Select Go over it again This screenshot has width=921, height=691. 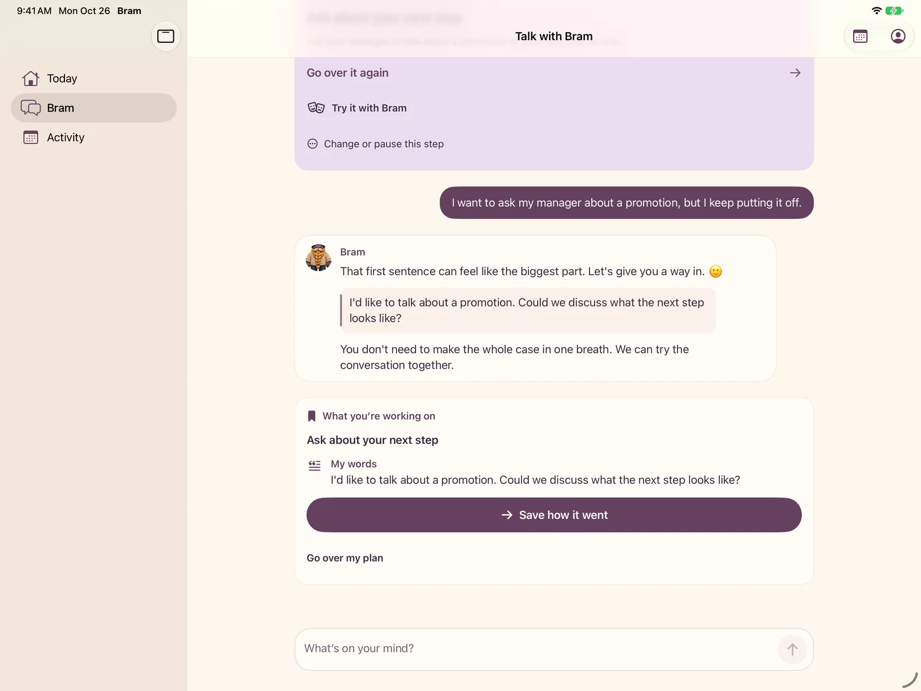pyautogui.click(x=554, y=73)
